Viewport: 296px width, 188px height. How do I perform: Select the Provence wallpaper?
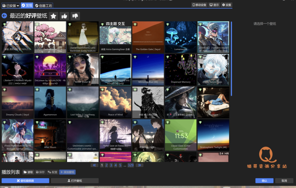tap(213, 102)
